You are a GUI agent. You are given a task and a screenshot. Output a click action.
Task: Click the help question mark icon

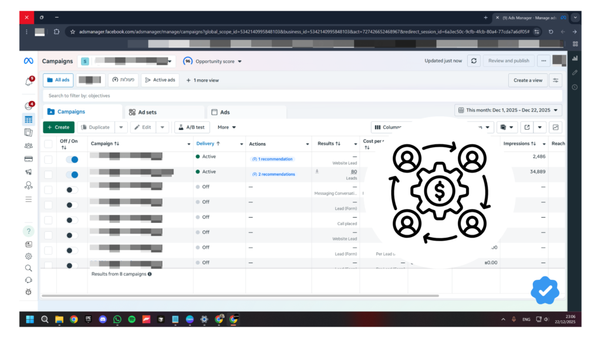click(x=28, y=231)
